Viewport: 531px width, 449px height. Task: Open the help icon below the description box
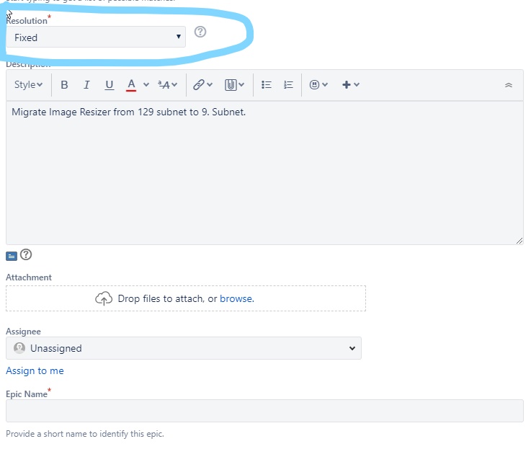(26, 254)
